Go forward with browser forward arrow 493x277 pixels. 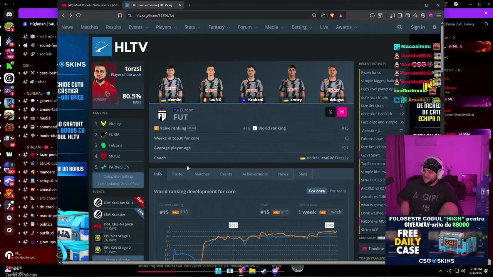(x=70, y=15)
